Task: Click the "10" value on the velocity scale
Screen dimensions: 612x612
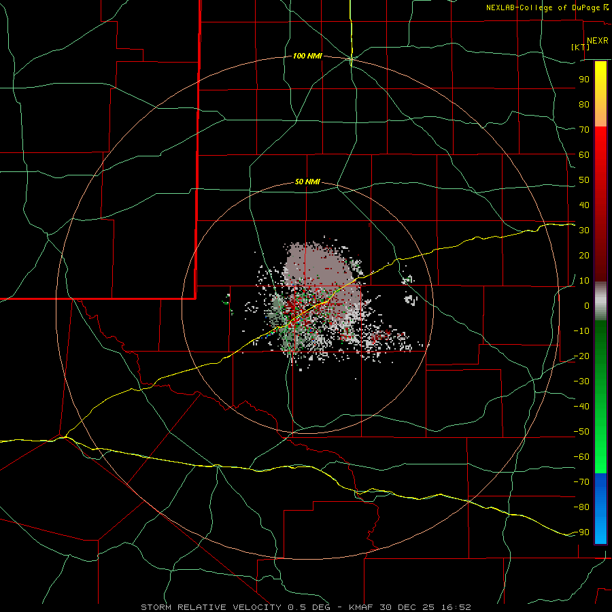Action: click(x=584, y=281)
